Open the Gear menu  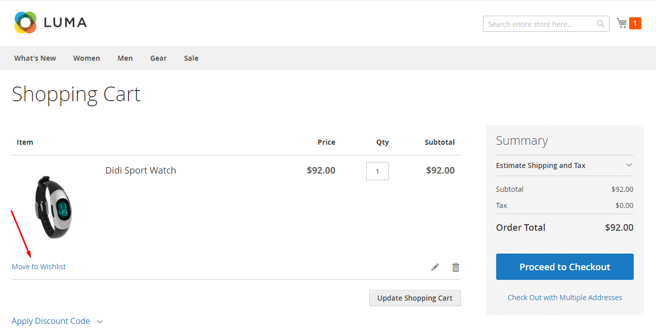158,58
